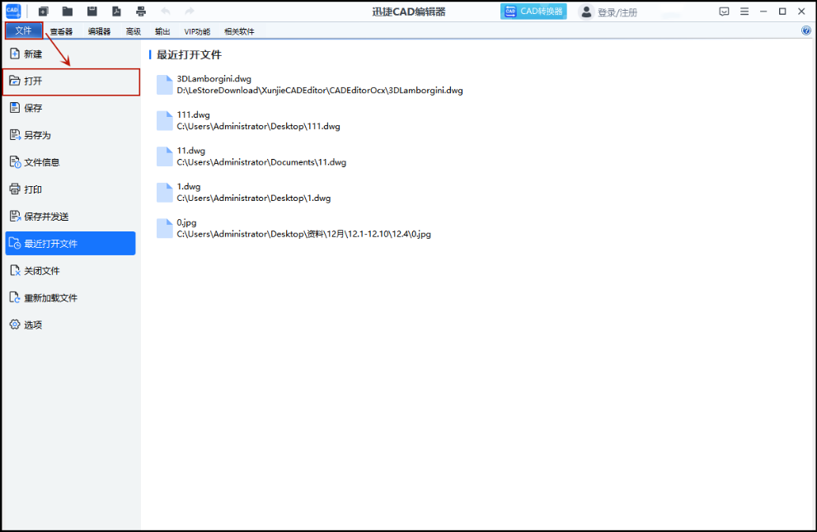Open the 查看器 tab
The width and height of the screenshot is (817, 532).
click(61, 31)
